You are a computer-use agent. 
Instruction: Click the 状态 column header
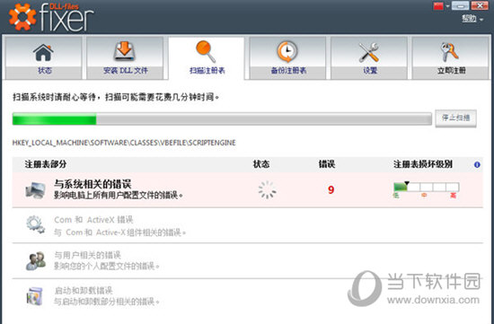pos(261,164)
